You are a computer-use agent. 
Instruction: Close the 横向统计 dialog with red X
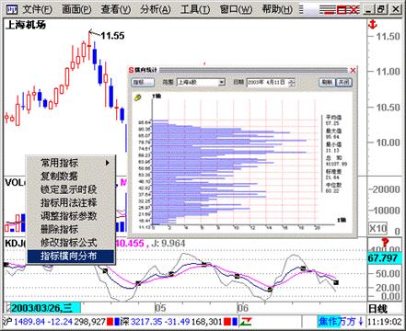[x=353, y=71]
